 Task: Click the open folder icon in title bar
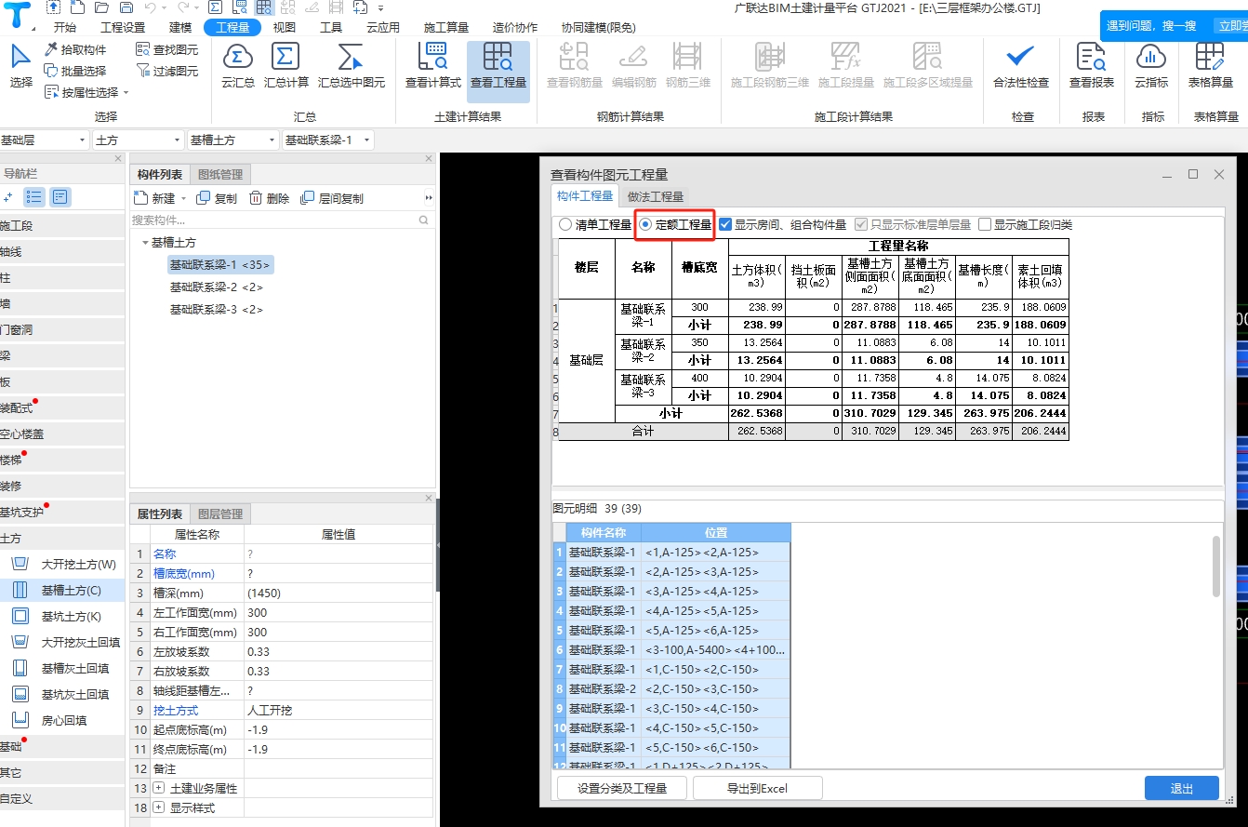coord(101,7)
